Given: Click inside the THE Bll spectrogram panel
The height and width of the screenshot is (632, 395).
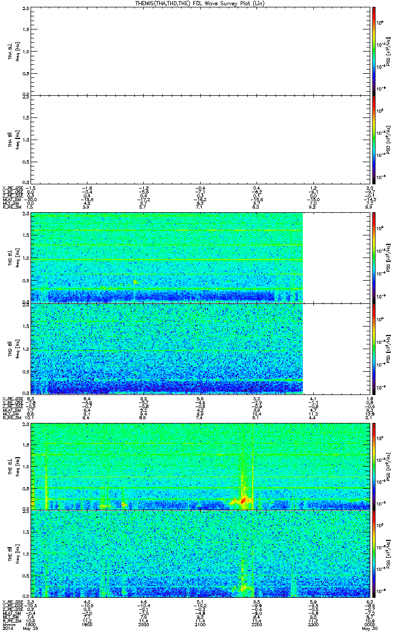Looking at the screenshot, I should [200, 554].
